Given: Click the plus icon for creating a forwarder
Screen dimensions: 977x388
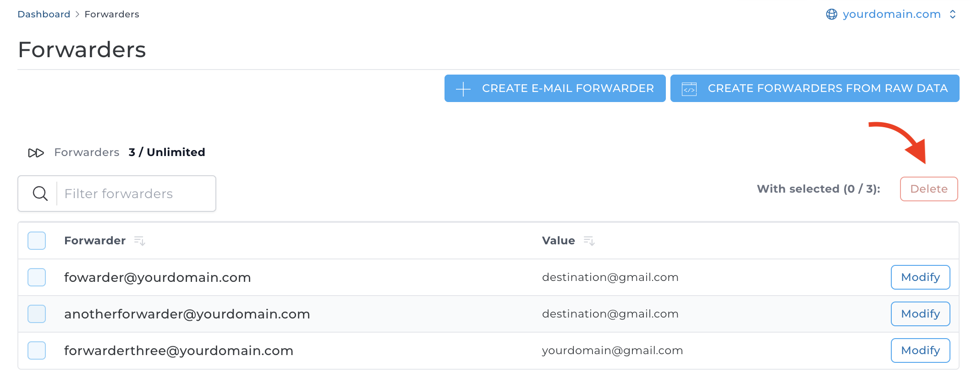Looking at the screenshot, I should pos(463,89).
